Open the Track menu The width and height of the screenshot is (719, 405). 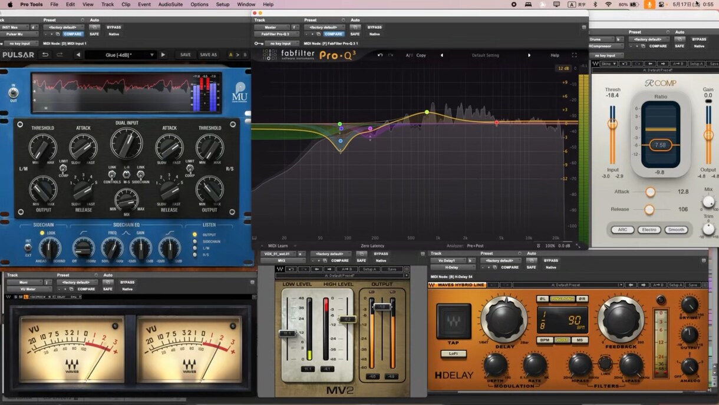[107, 4]
